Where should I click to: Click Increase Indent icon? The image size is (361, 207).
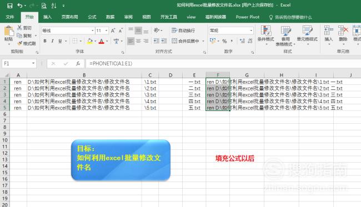164,41
